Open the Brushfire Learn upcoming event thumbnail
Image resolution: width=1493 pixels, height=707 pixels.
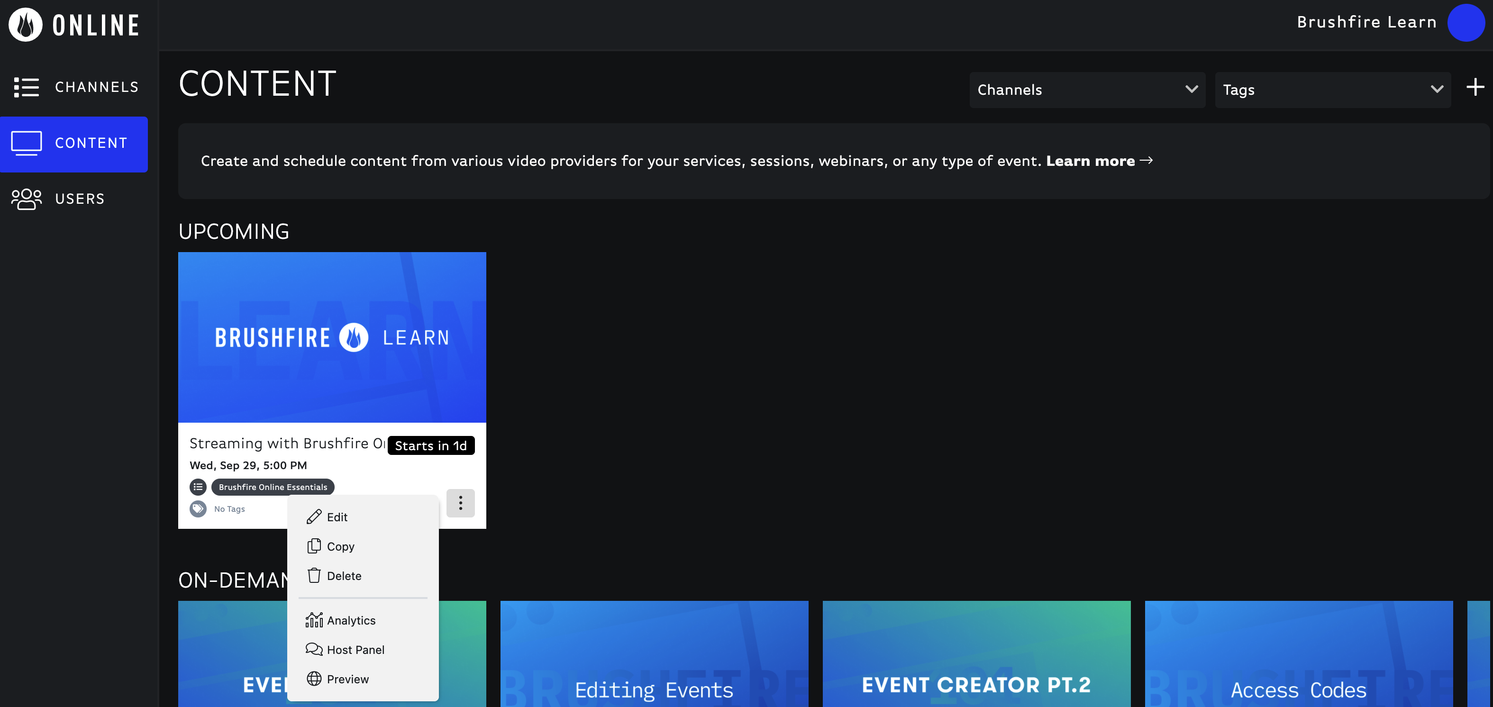tap(331, 337)
